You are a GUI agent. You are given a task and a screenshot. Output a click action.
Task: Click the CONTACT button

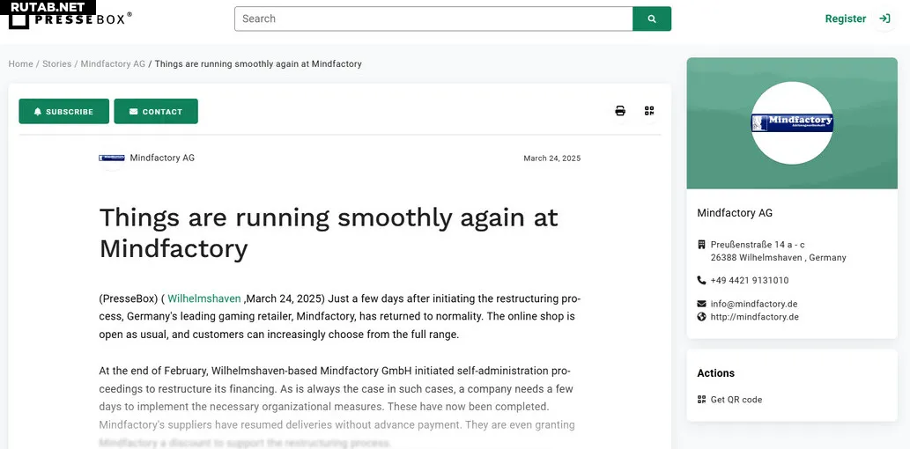coord(156,112)
